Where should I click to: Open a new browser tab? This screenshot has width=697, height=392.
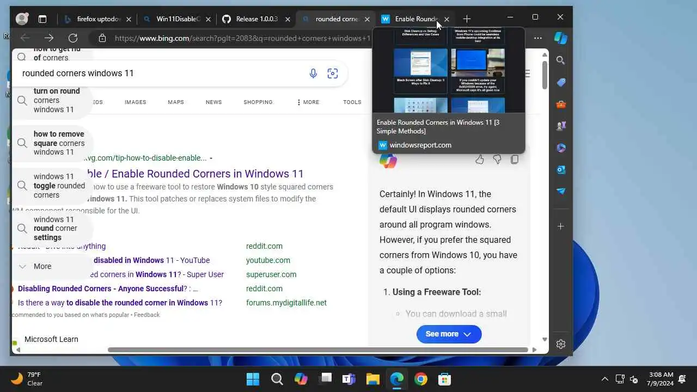coord(467,19)
